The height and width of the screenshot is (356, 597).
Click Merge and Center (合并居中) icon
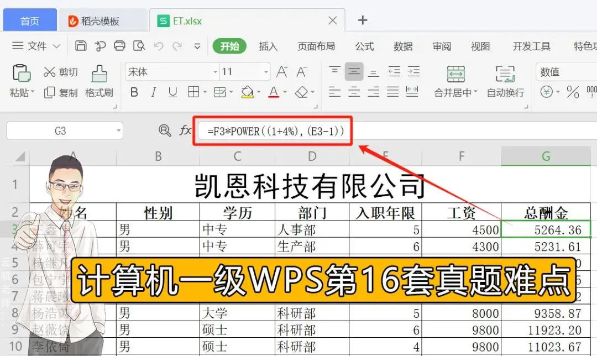pos(455,74)
